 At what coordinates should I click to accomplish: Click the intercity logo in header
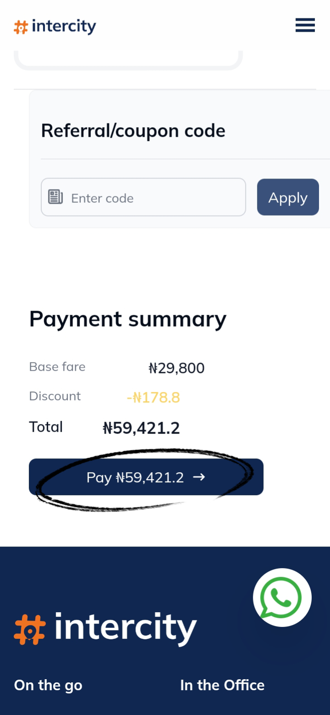[55, 27]
